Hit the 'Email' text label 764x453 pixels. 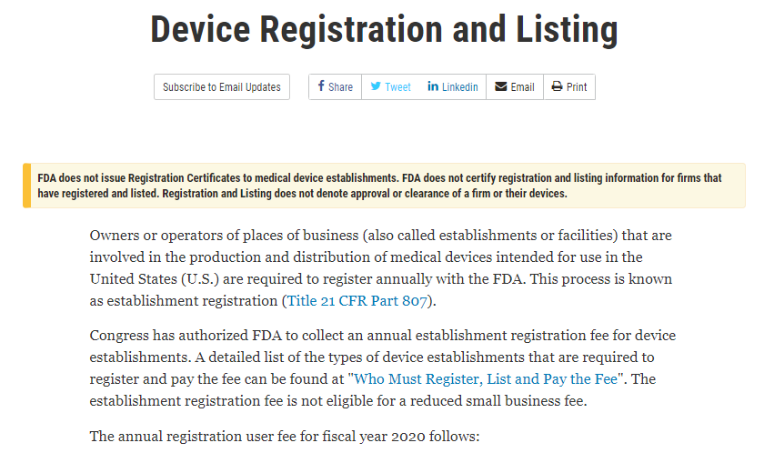point(522,87)
